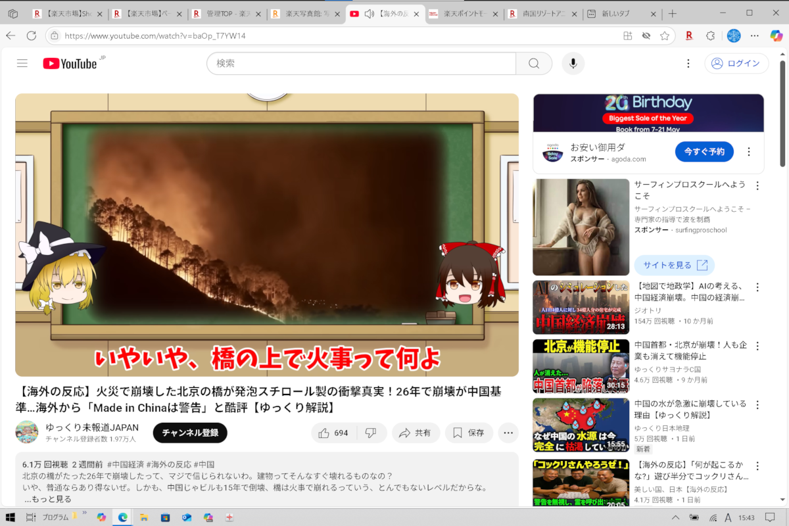
Task: Focus the YouTube 検索 search box
Action: click(362, 63)
